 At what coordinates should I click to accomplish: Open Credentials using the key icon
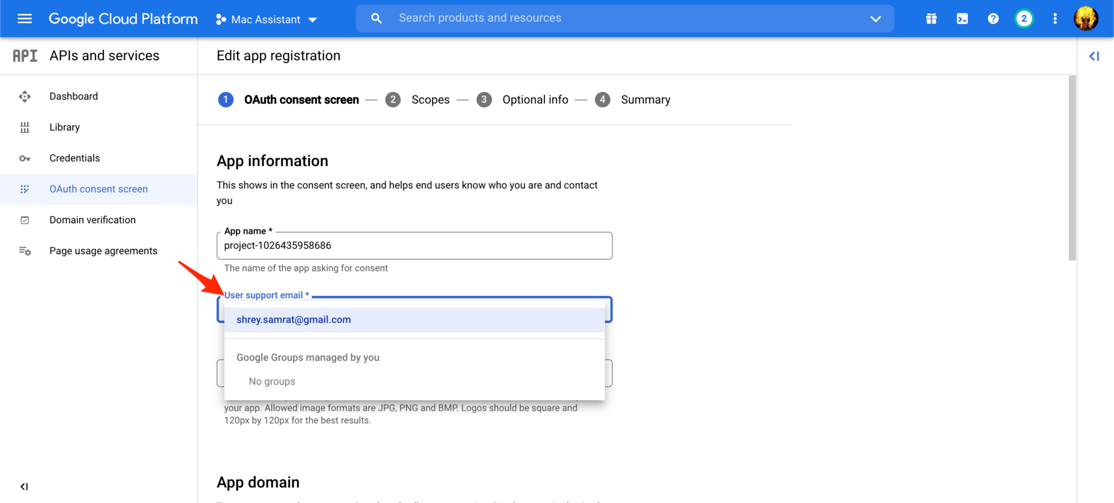coord(25,158)
